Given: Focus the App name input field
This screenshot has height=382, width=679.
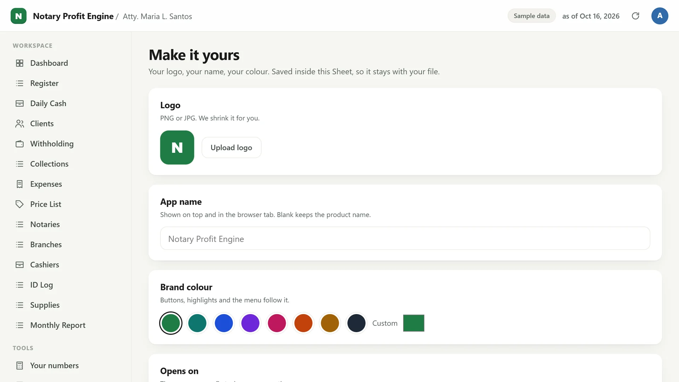Looking at the screenshot, I should [405, 238].
